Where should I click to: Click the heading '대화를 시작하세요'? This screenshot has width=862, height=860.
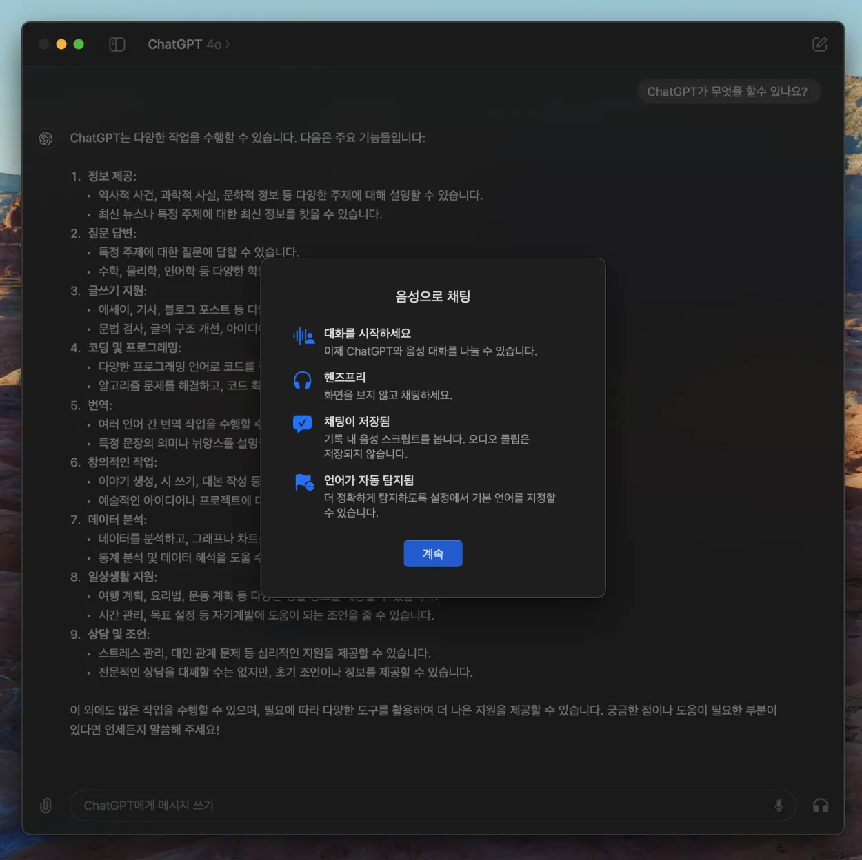point(368,334)
